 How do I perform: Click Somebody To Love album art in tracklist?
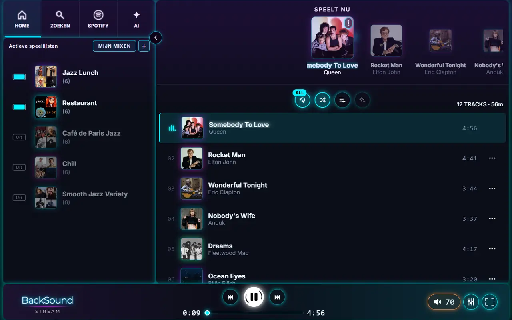click(192, 128)
